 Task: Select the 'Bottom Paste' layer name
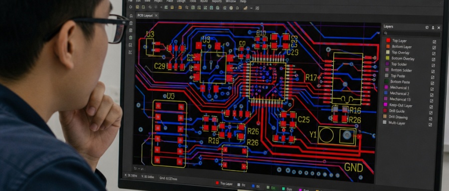(400, 82)
